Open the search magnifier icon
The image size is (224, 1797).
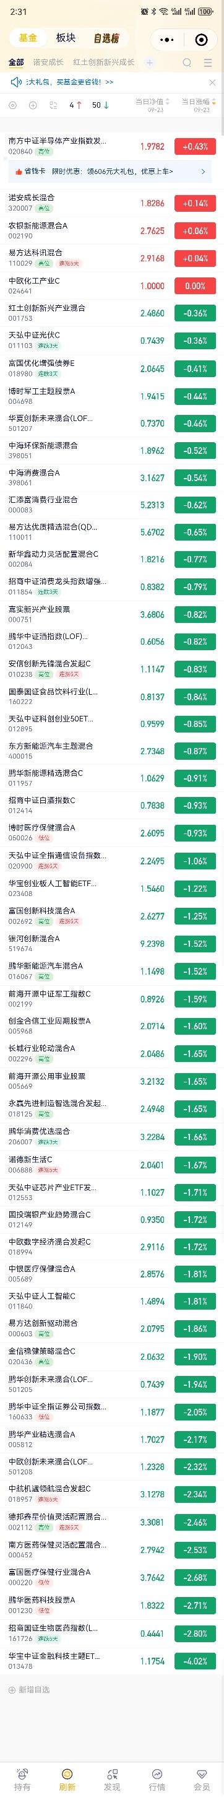(x=187, y=63)
